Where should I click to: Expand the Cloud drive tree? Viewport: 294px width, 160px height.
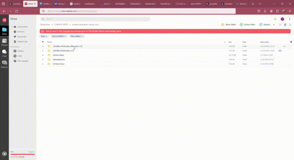click(12, 27)
